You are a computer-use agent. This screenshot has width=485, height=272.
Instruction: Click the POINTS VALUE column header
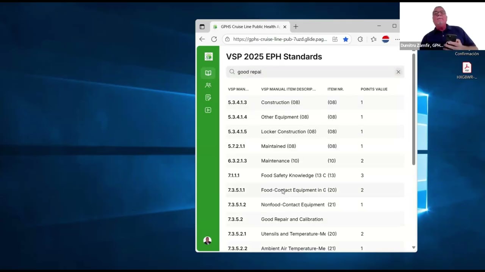click(x=374, y=89)
